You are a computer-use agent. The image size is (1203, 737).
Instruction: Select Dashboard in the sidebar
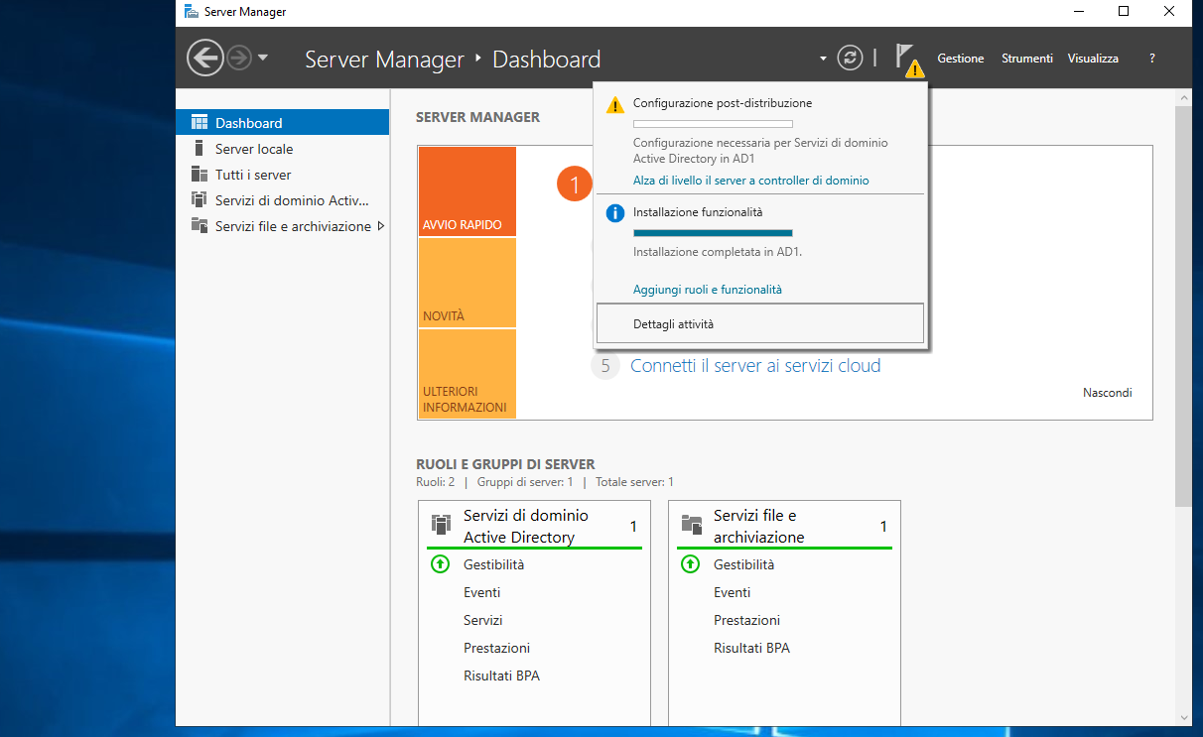point(282,122)
